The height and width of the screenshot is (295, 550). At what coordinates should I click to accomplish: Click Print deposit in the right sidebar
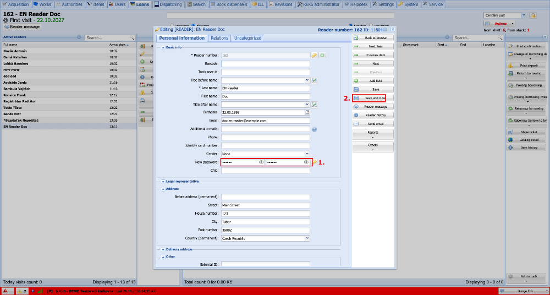tap(526, 65)
